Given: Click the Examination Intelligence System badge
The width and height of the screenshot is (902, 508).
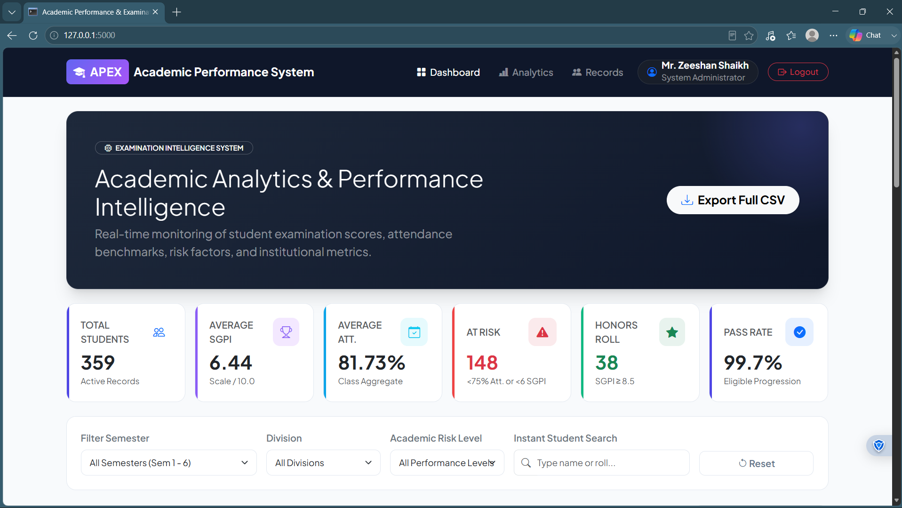Looking at the screenshot, I should tap(174, 148).
